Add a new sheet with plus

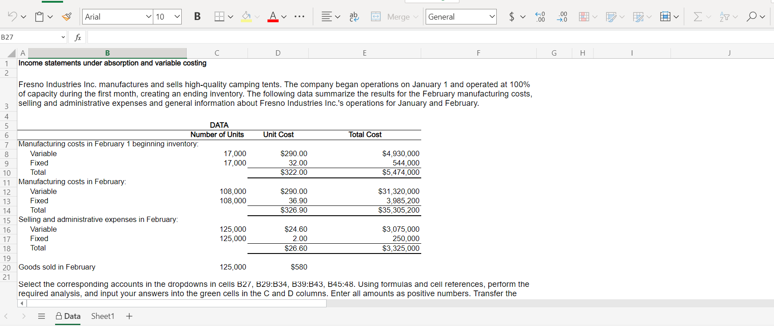point(129,316)
